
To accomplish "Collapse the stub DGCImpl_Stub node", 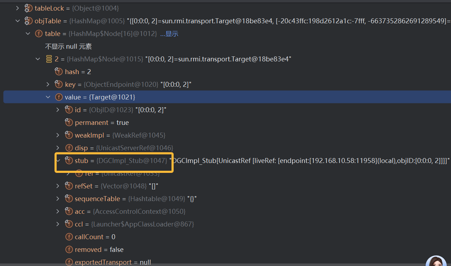I will coord(58,161).
